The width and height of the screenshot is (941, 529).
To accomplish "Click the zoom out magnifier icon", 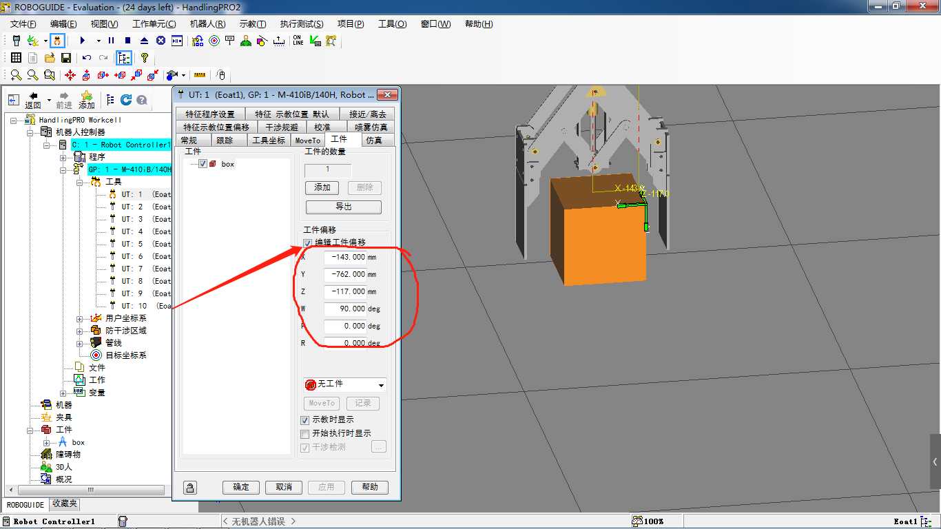I will pos(32,75).
